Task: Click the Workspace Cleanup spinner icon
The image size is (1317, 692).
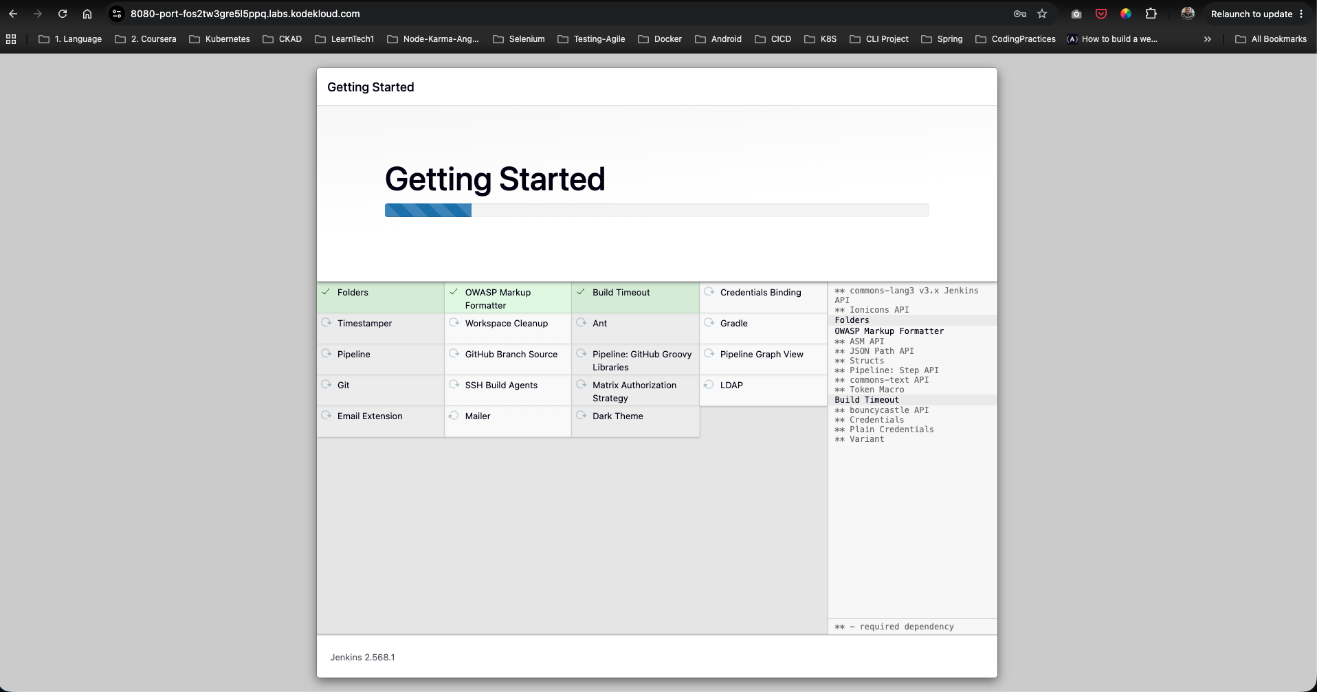Action: pyautogui.click(x=454, y=322)
